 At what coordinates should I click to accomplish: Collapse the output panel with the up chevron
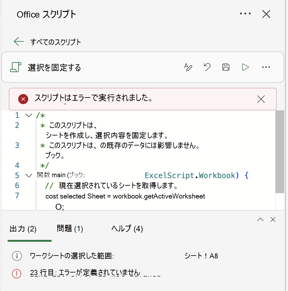[x=260, y=220]
